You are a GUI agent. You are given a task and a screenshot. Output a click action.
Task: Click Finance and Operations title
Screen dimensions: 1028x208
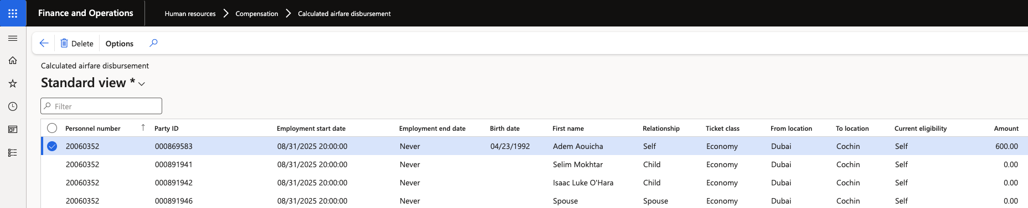coord(86,13)
